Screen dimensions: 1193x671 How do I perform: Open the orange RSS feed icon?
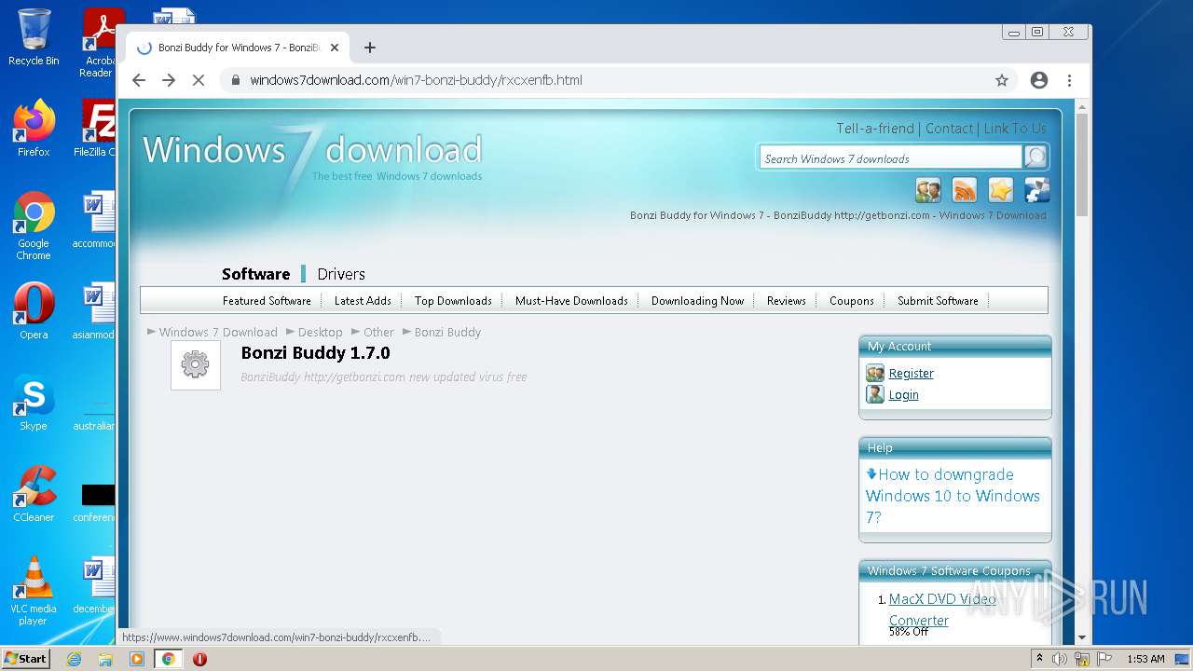pos(965,190)
